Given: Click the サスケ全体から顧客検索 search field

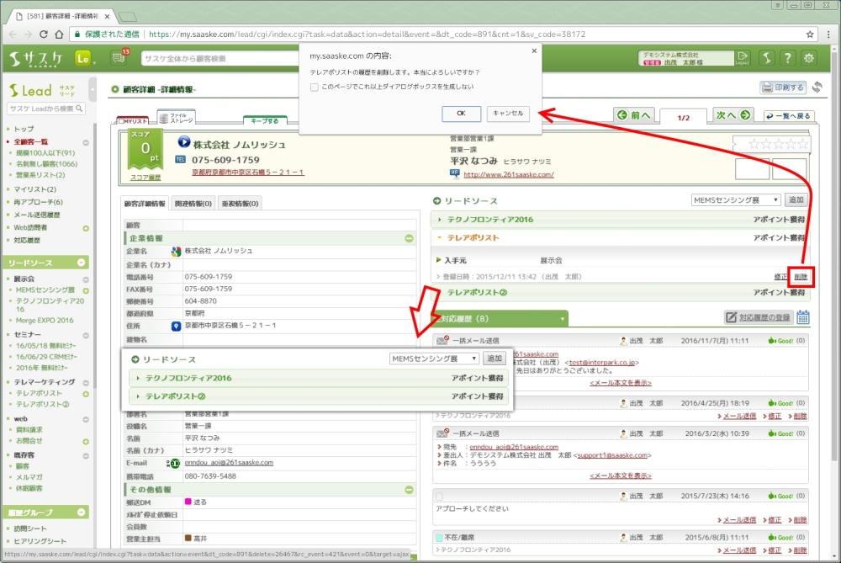Looking at the screenshot, I should tap(214, 58).
